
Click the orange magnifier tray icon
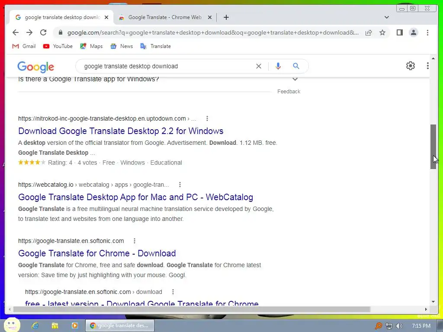point(378,326)
